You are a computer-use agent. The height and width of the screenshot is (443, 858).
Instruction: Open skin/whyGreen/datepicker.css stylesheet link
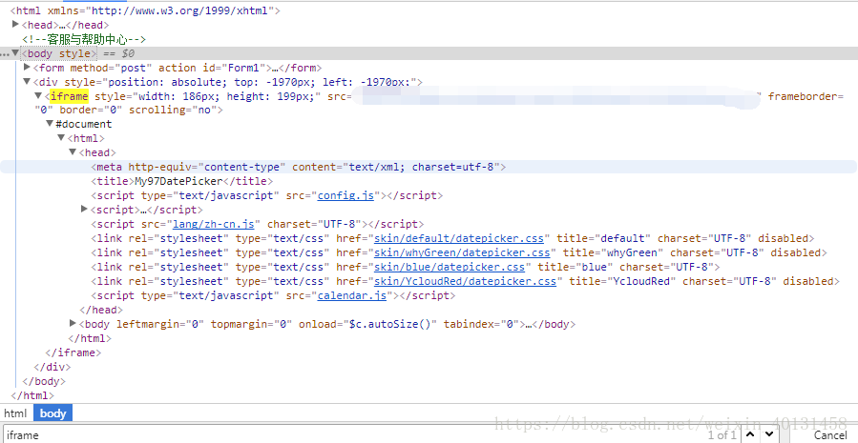tap(462, 252)
